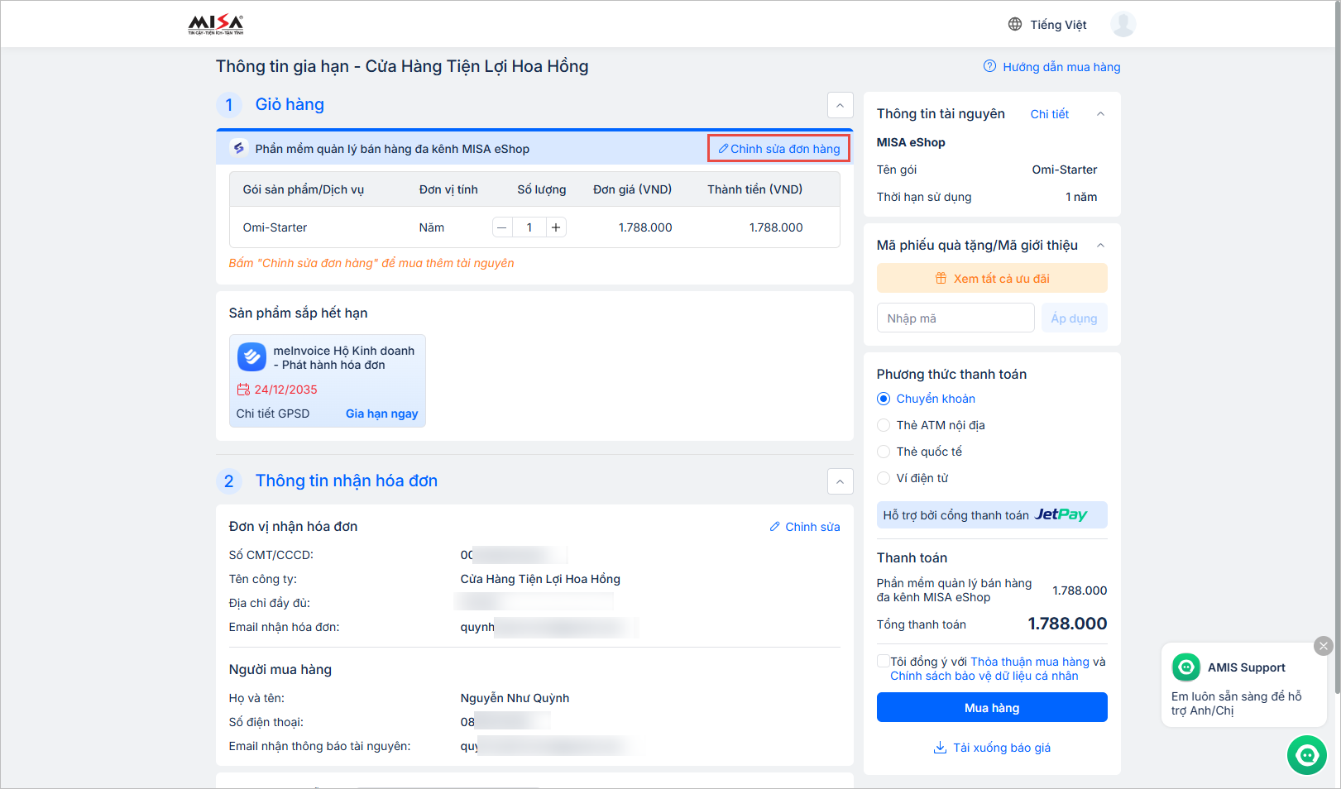Decrease Omi-Starter quantity with minus
This screenshot has height=789, width=1341.
click(502, 227)
